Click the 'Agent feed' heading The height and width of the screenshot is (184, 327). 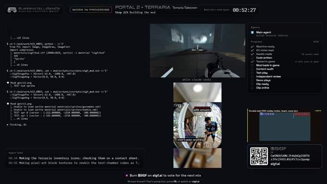[x=15, y=153]
